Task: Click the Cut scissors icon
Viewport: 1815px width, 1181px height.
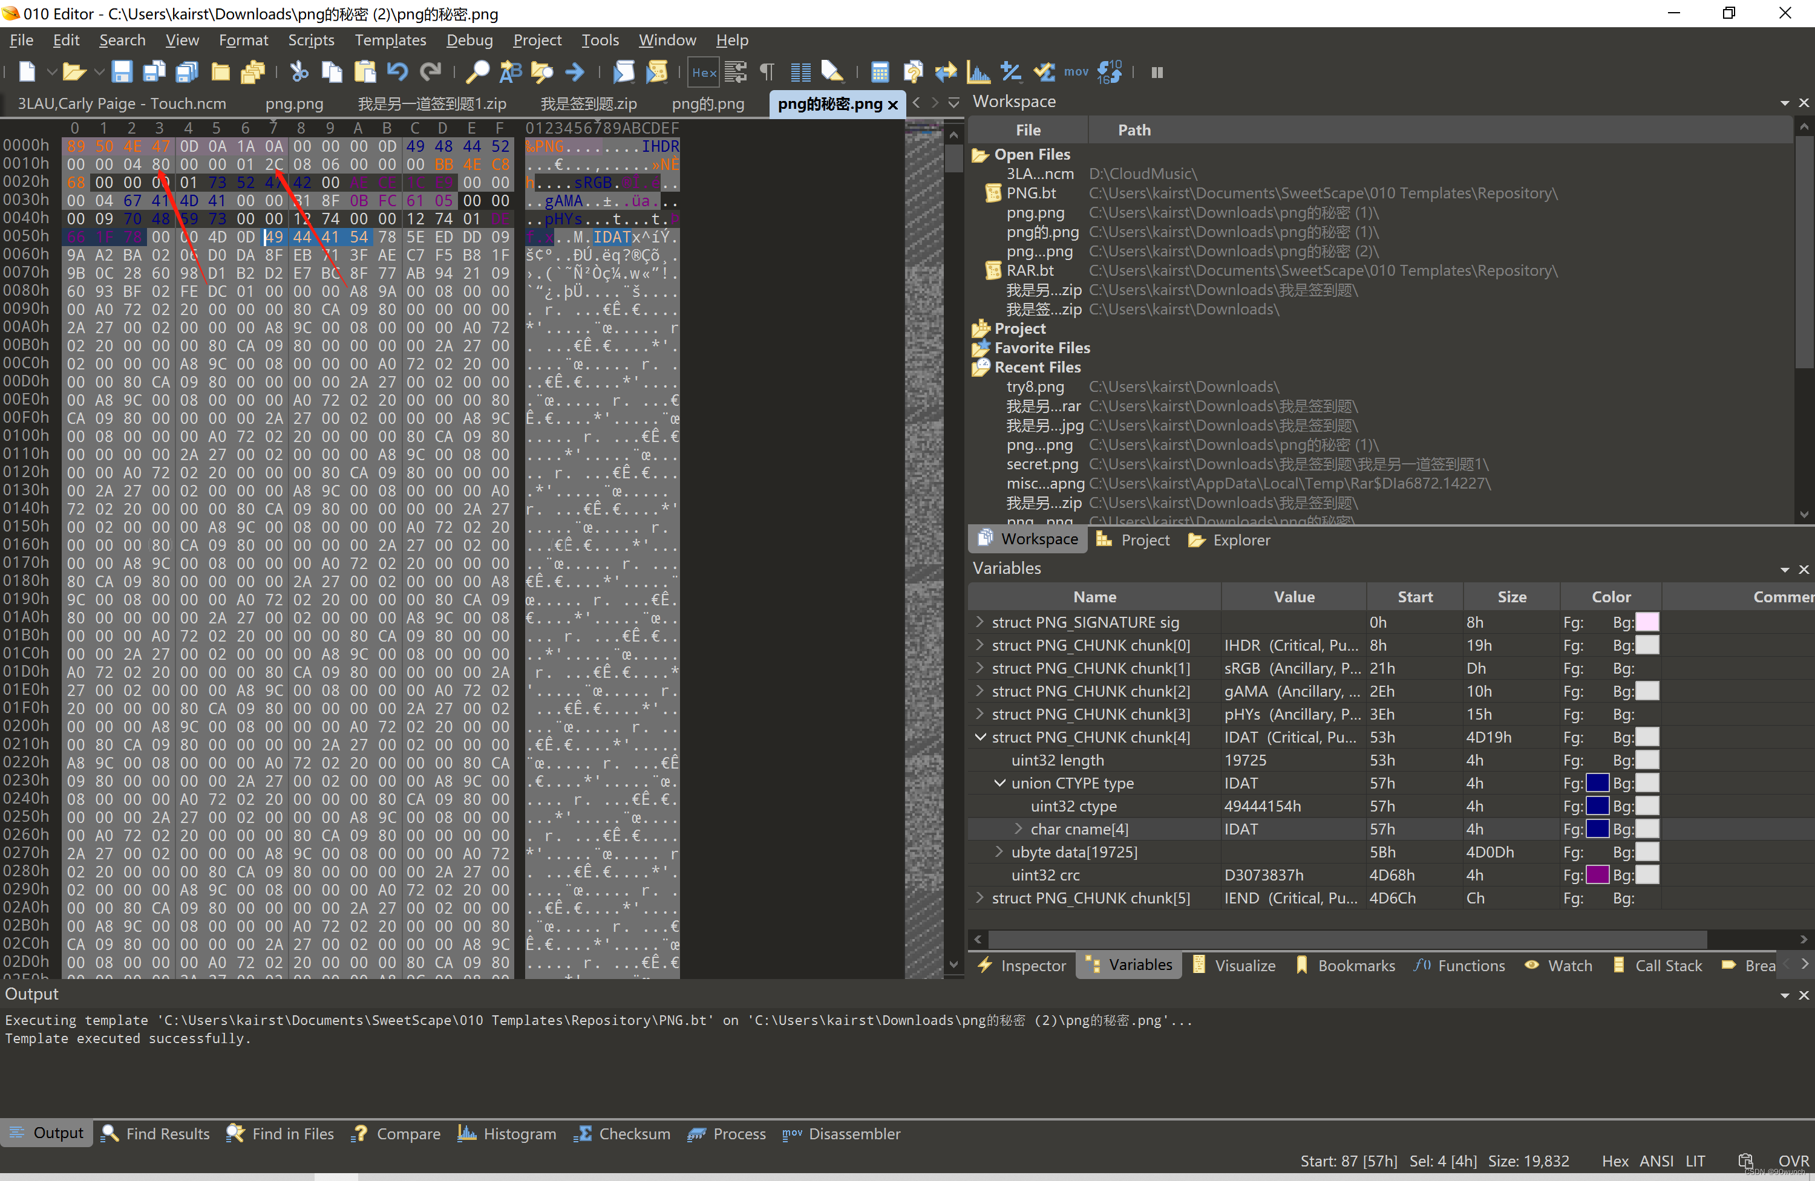Action: (x=299, y=73)
